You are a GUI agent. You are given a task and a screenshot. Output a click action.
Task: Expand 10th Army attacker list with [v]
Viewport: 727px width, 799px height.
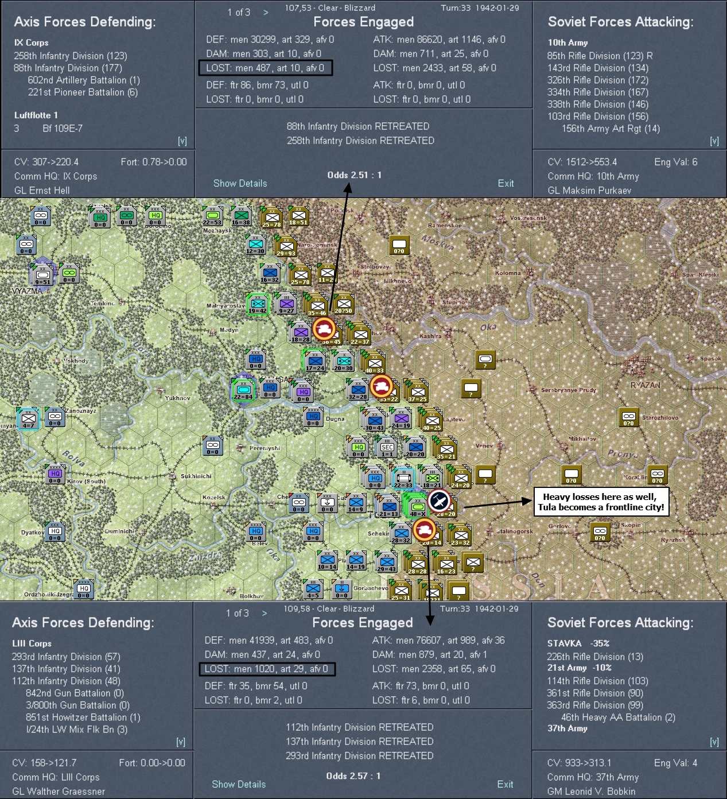click(x=714, y=141)
